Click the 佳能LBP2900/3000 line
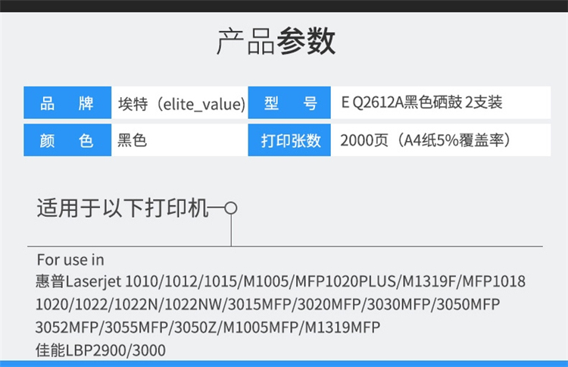This screenshot has width=568, height=367. [100, 350]
